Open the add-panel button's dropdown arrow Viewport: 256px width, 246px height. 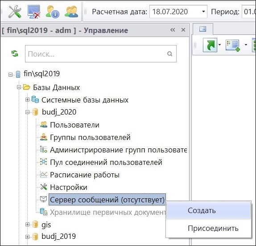(246, 45)
